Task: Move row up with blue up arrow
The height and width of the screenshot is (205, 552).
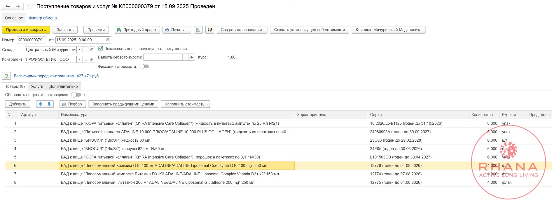Action: [41, 104]
